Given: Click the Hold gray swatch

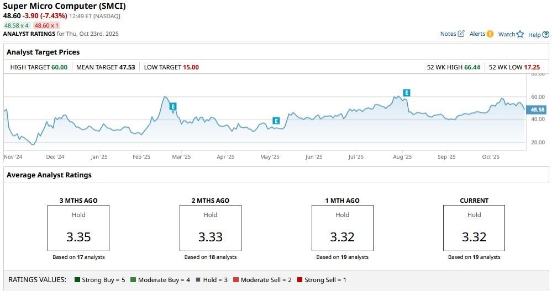Looking at the screenshot, I should pyautogui.click(x=198, y=280).
